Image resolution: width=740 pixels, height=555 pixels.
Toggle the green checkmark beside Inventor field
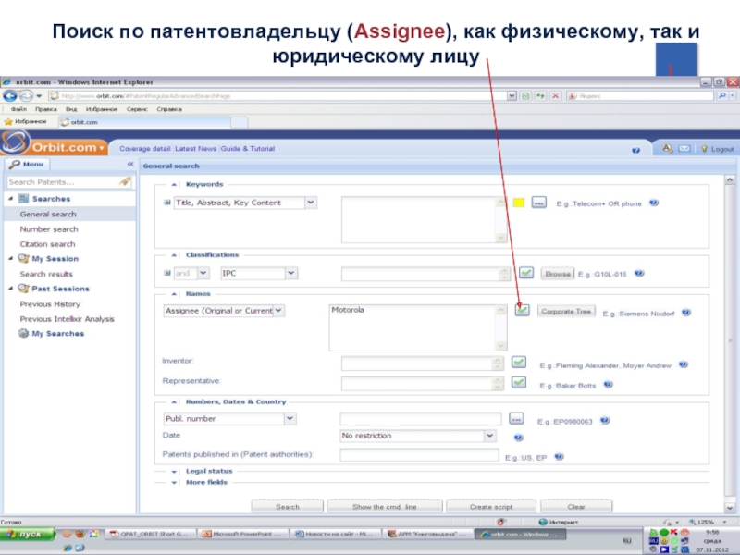(x=519, y=364)
